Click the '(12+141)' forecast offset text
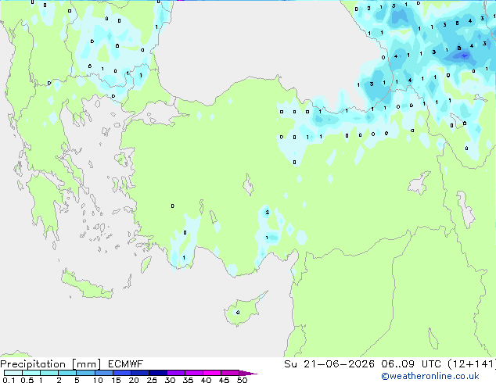The image size is (496, 383). [472, 364]
